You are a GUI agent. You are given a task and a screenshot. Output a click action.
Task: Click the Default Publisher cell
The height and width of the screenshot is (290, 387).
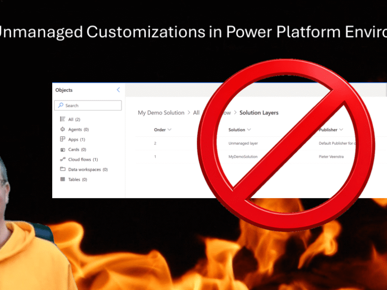[x=337, y=143]
